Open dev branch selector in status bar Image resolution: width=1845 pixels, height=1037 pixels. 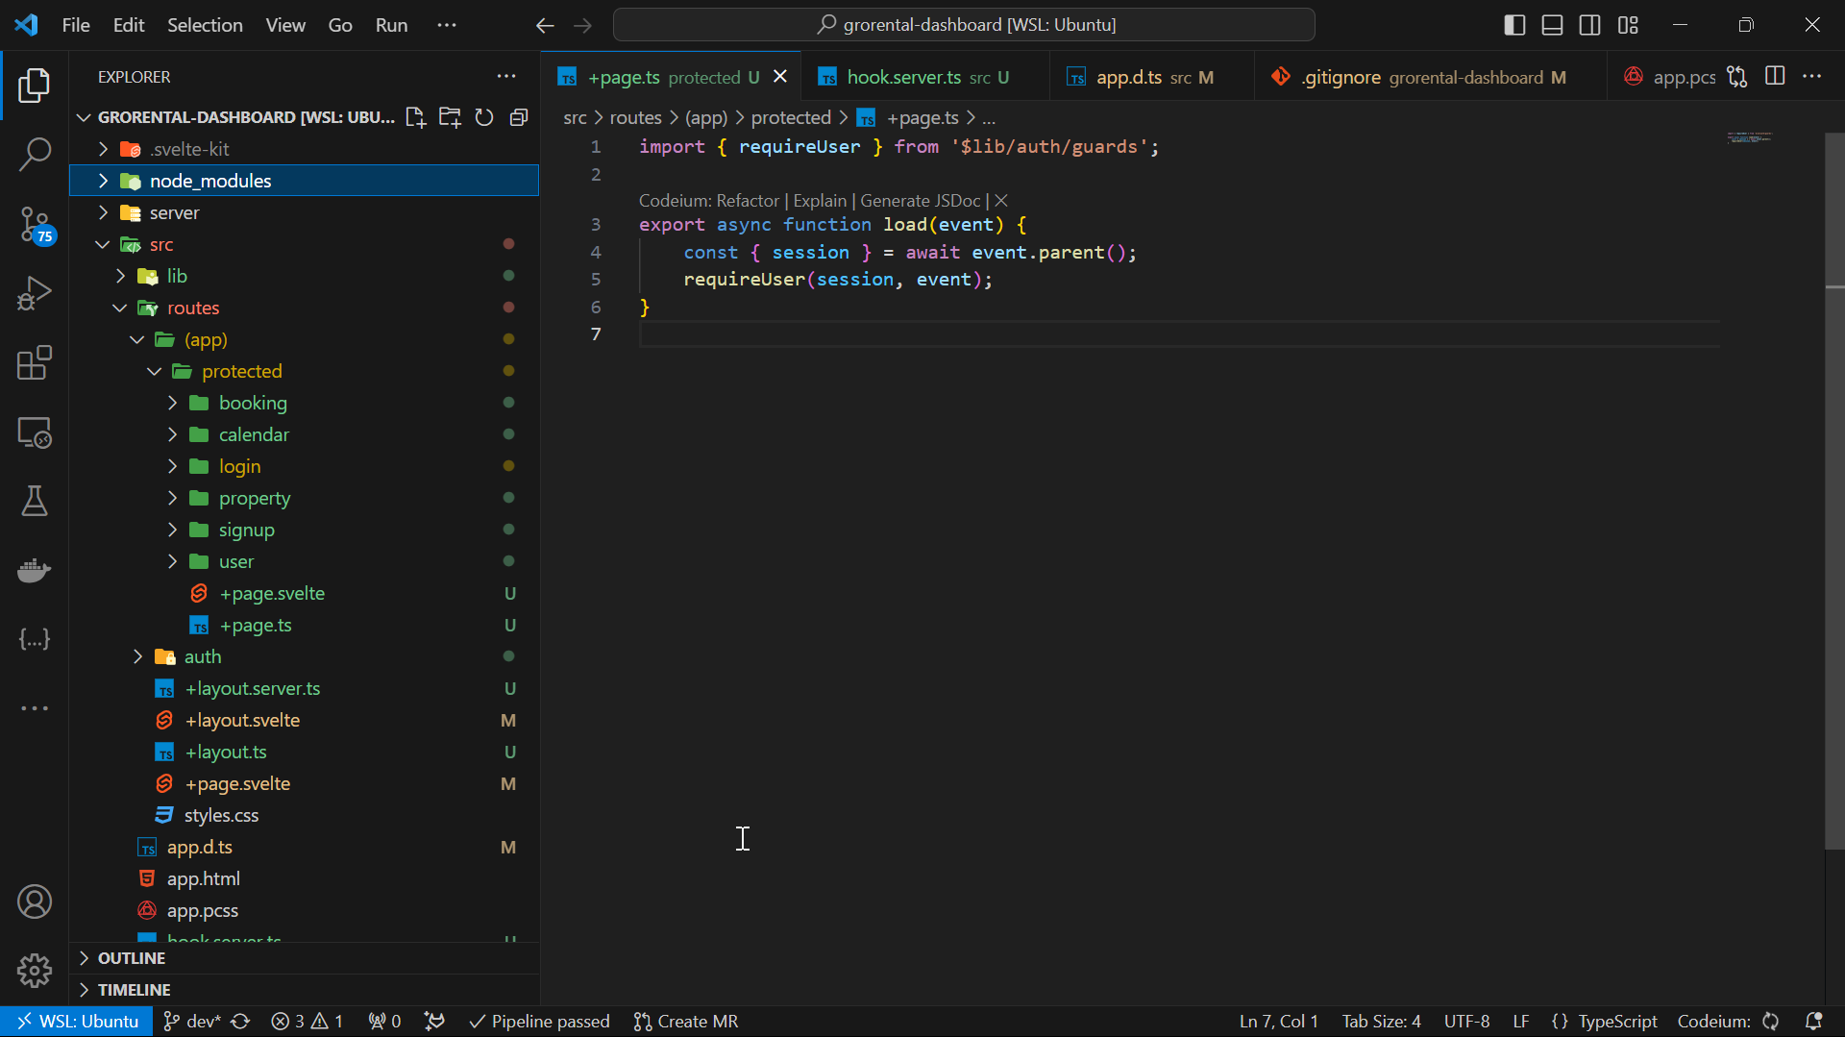pos(192,1022)
